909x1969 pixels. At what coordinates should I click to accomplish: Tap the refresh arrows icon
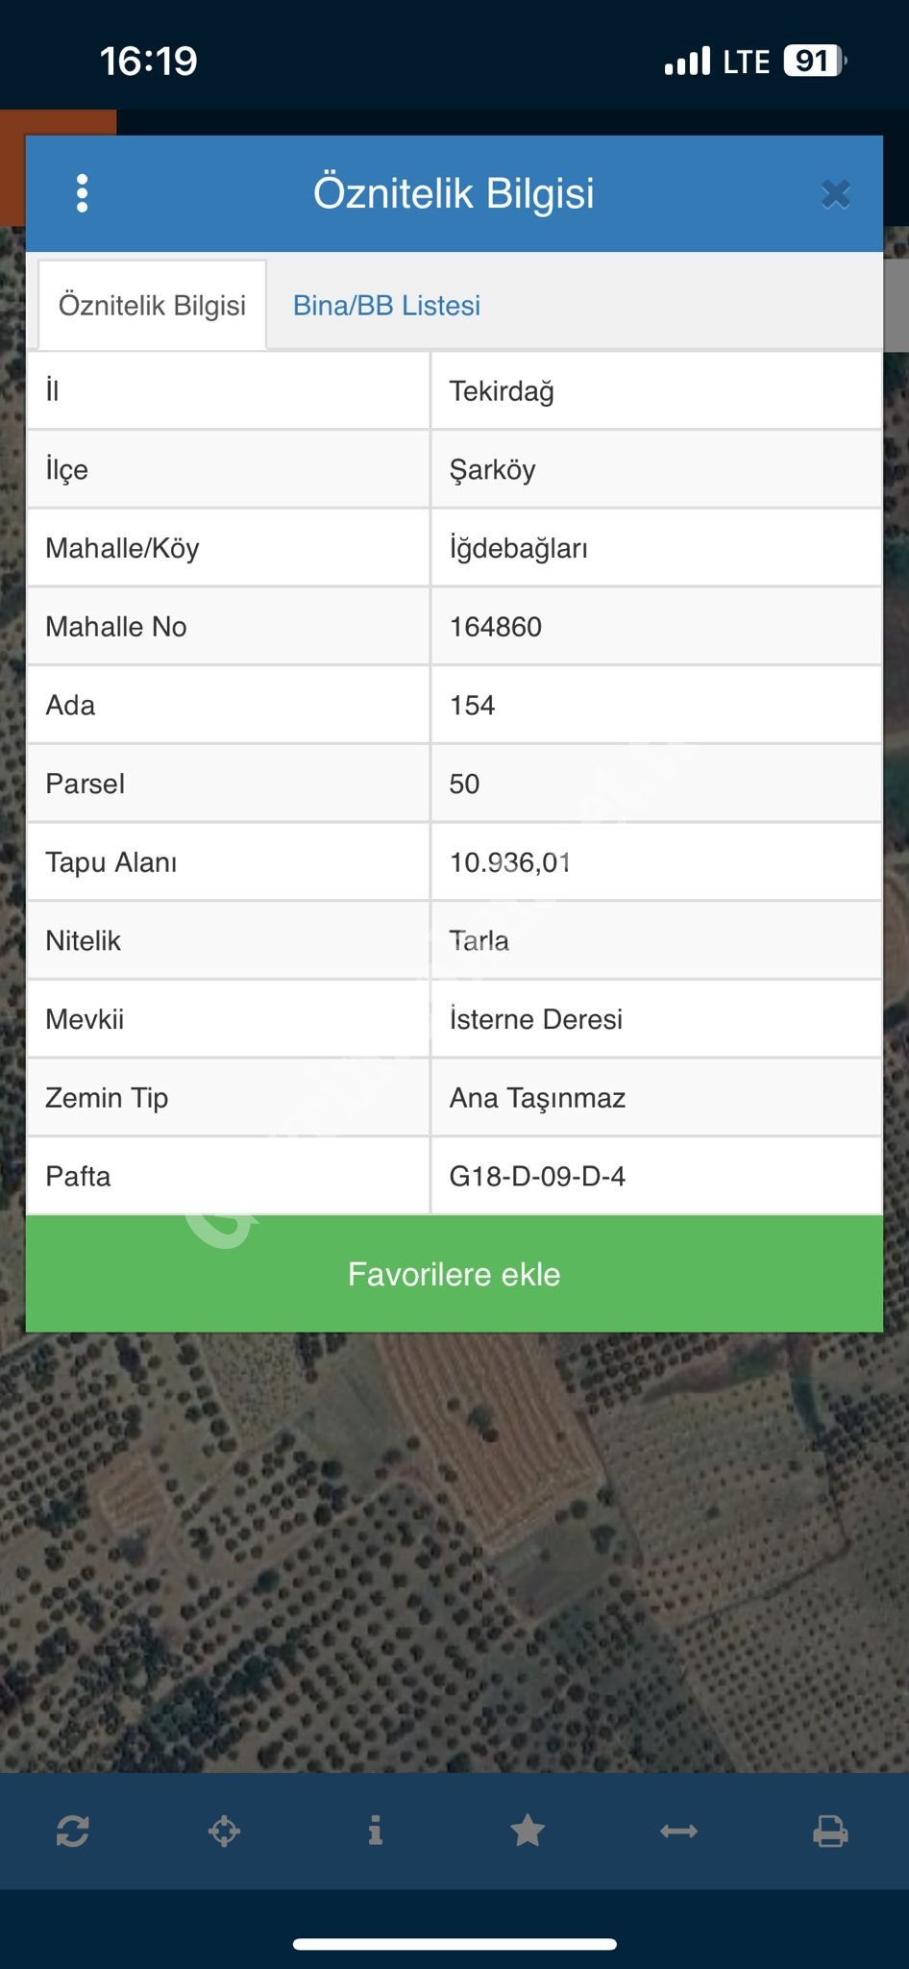click(x=73, y=1831)
